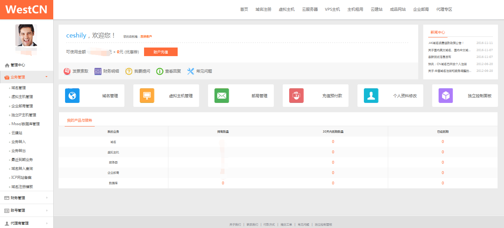Screen dimensions: 504x228
Task: Open the green envelope 邮局管理 icon
Action: coord(222,96)
